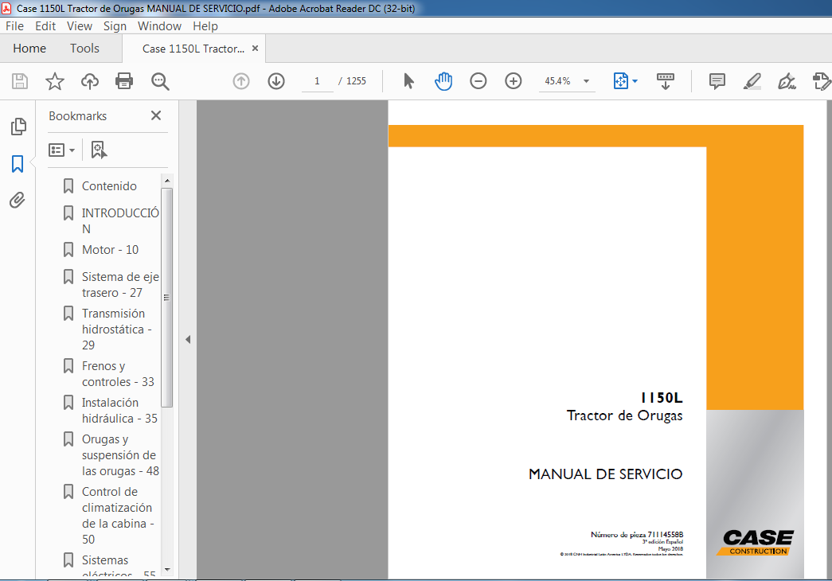Add a comment sticky note
832x581 pixels.
(717, 81)
